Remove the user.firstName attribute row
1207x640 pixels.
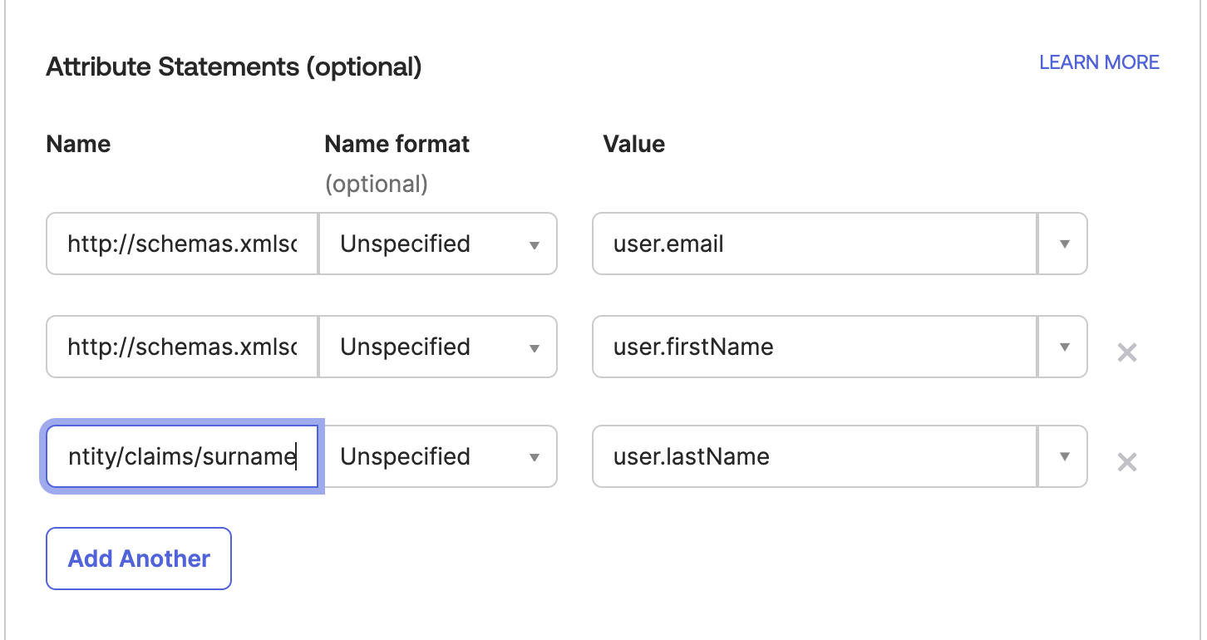1127,352
